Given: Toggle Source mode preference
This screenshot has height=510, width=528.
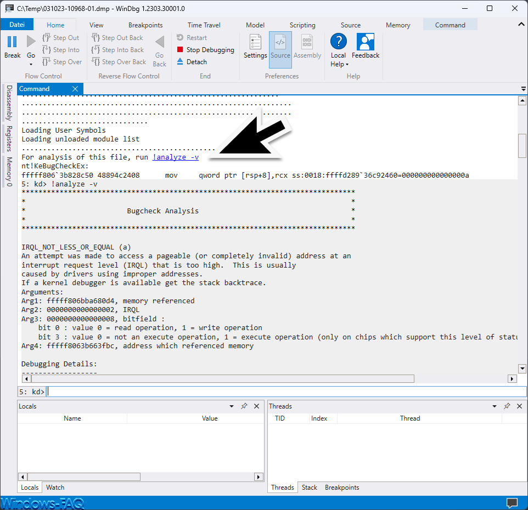Looking at the screenshot, I should [280, 49].
